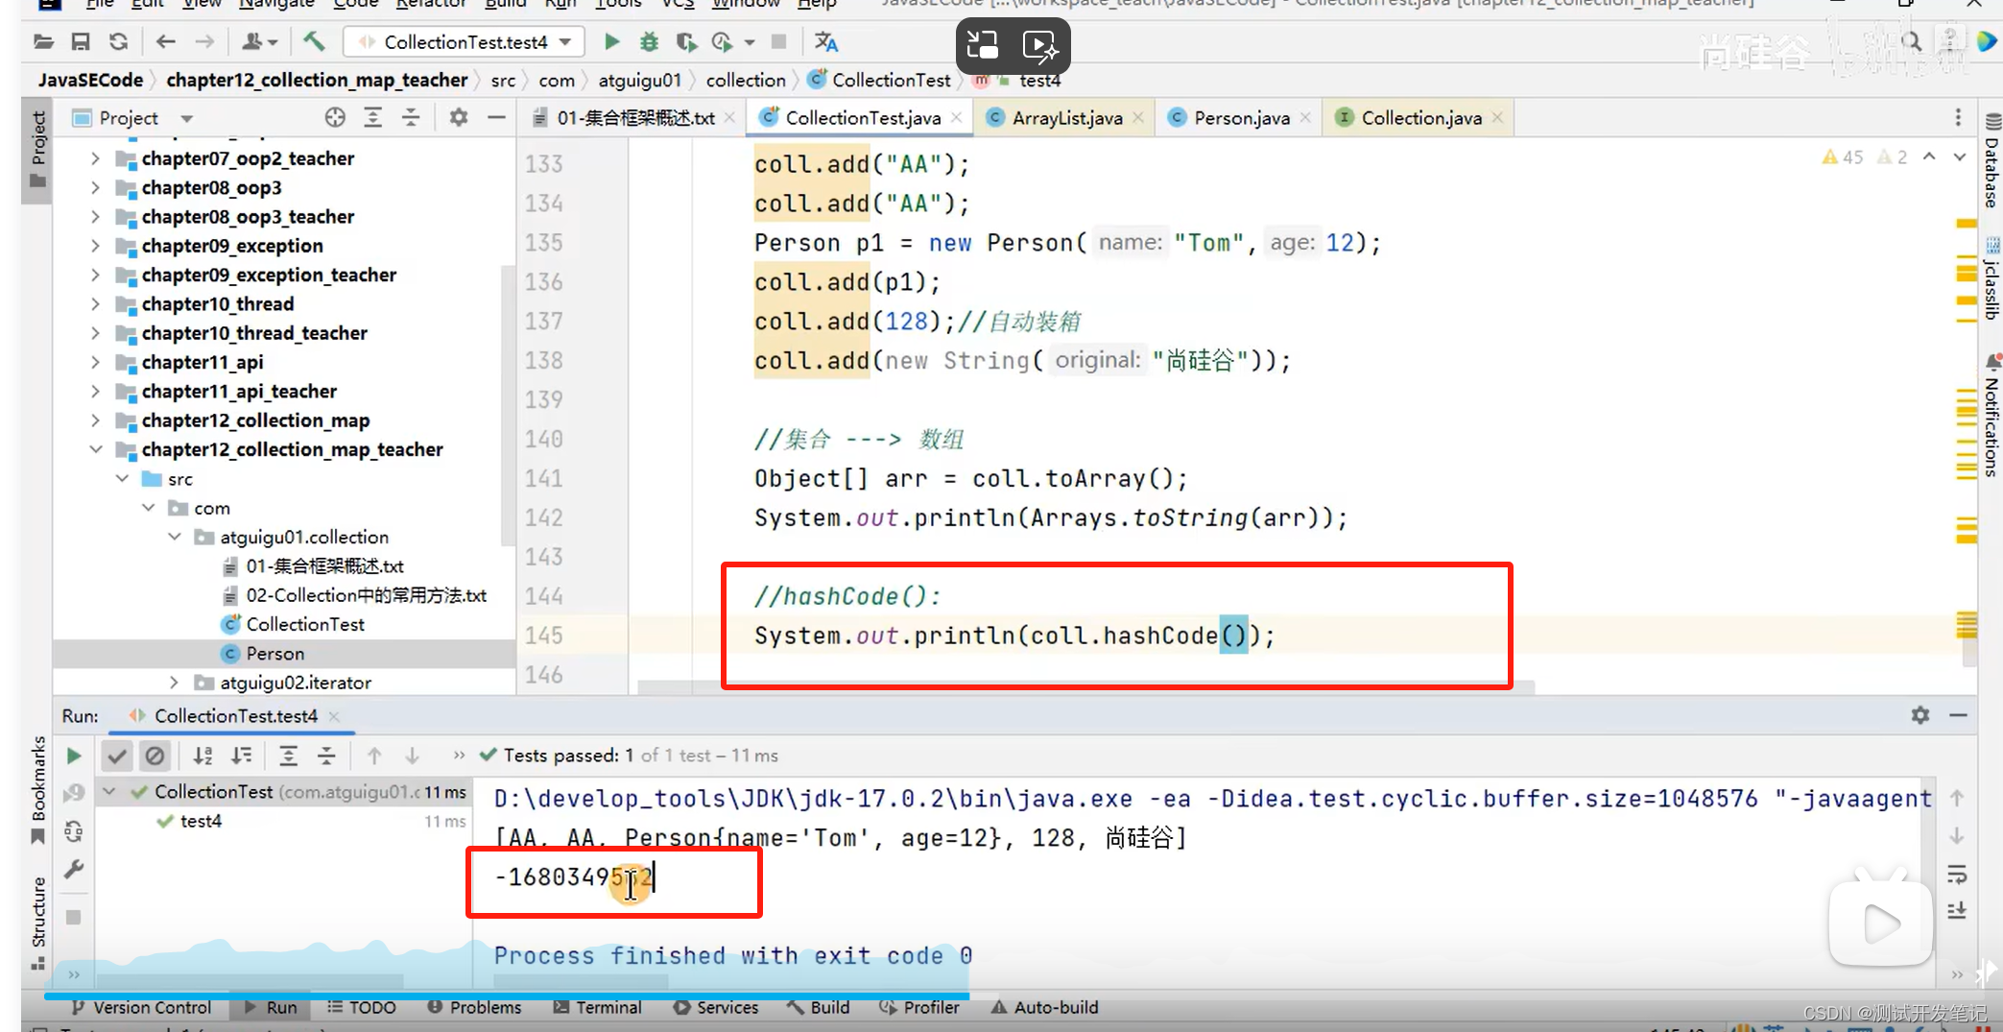Switch to 01-集合框架概述.txt tab
This screenshot has height=1032, width=2003.
coord(635,118)
